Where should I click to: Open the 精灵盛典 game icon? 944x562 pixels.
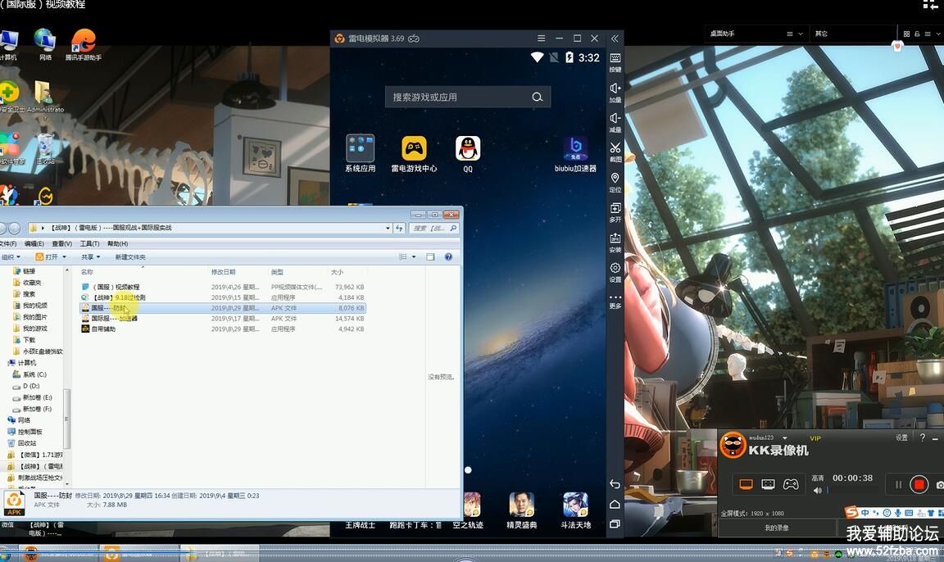tap(521, 510)
